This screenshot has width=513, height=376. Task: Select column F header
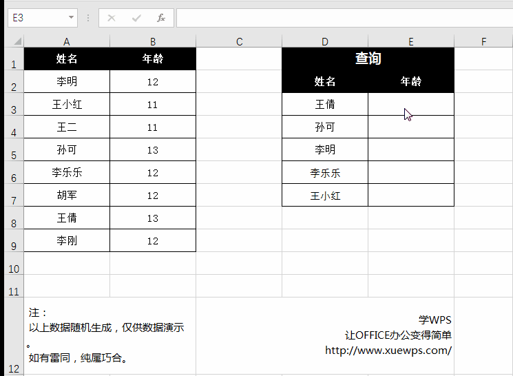(x=483, y=41)
